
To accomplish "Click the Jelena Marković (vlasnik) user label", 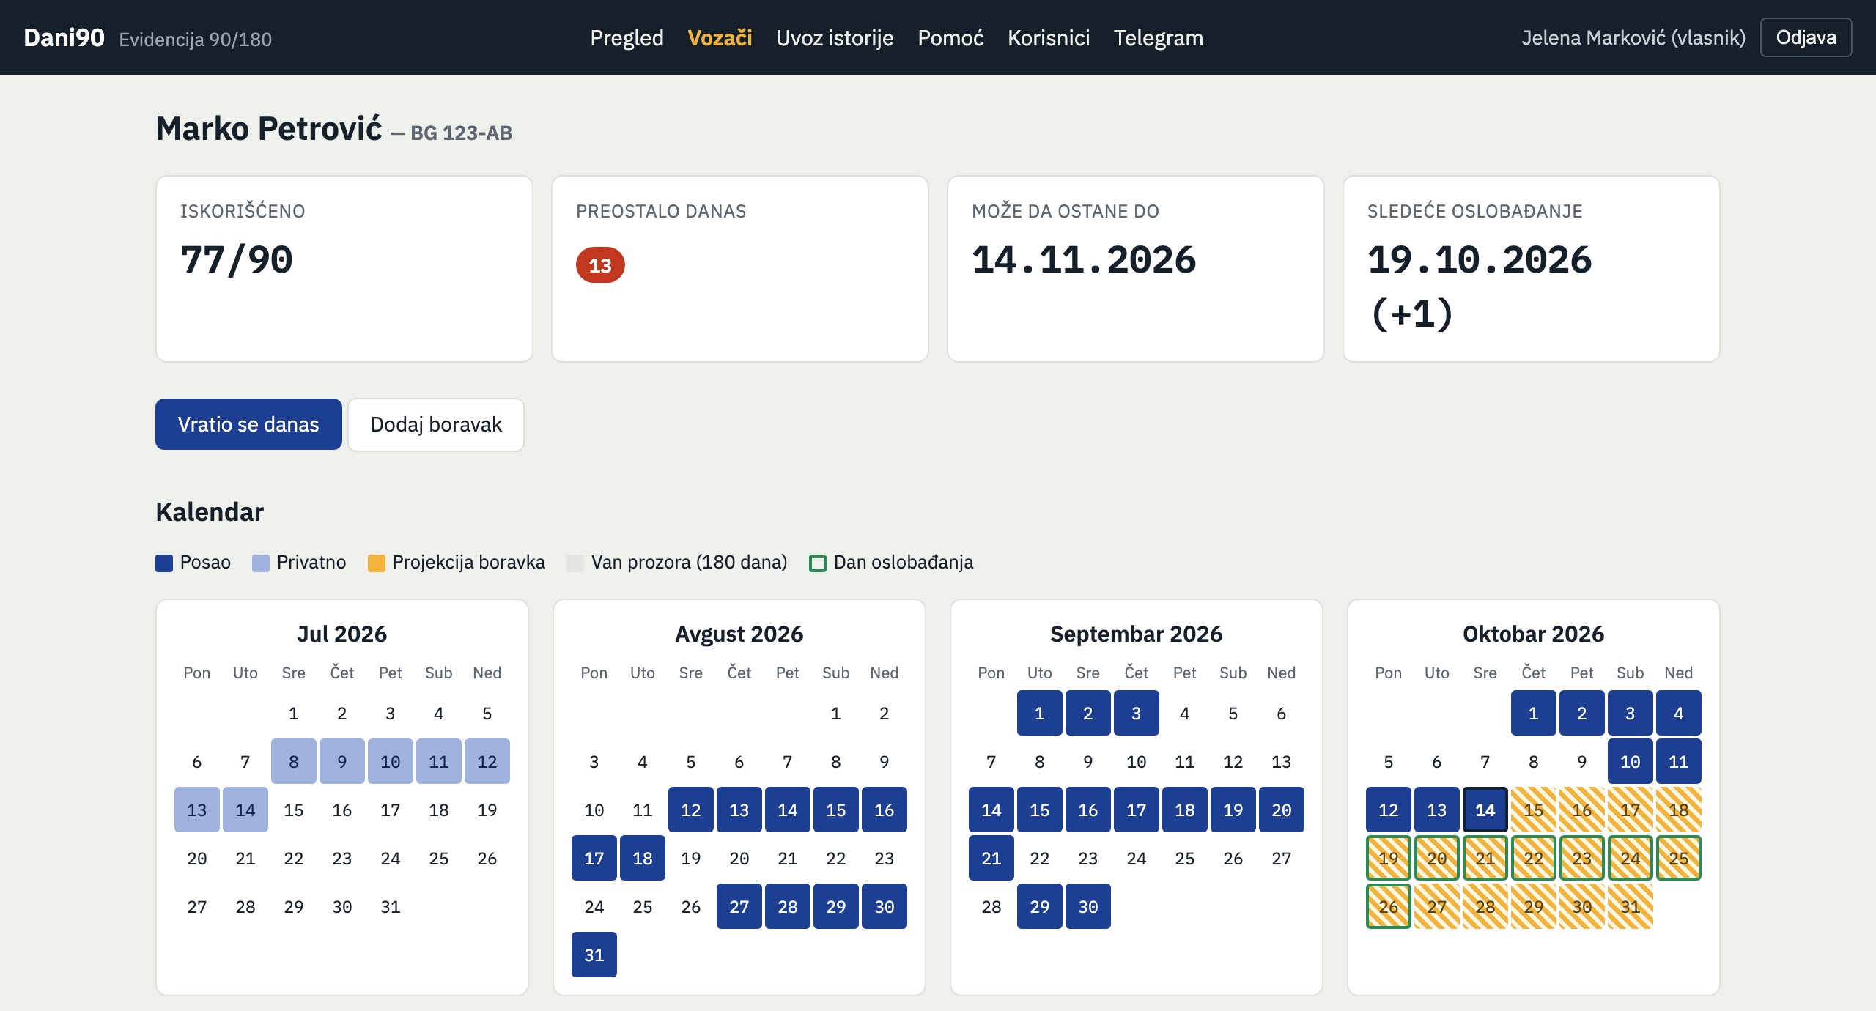I will click(1633, 37).
